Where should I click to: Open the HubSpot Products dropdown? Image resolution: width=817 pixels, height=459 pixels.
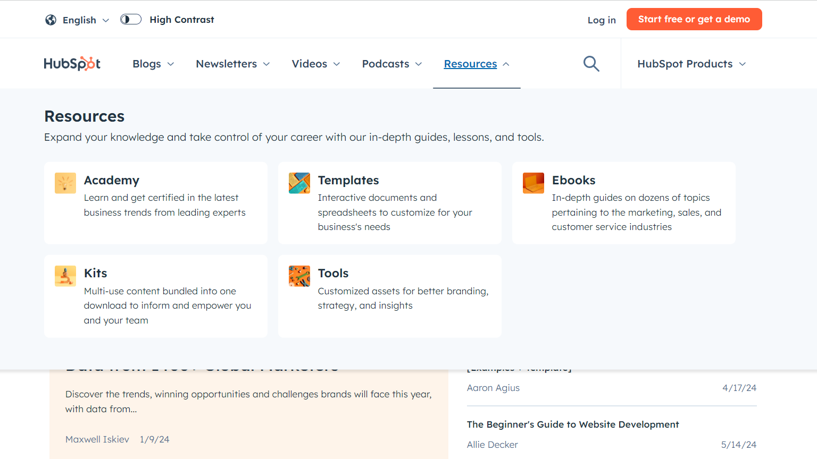[x=691, y=64]
